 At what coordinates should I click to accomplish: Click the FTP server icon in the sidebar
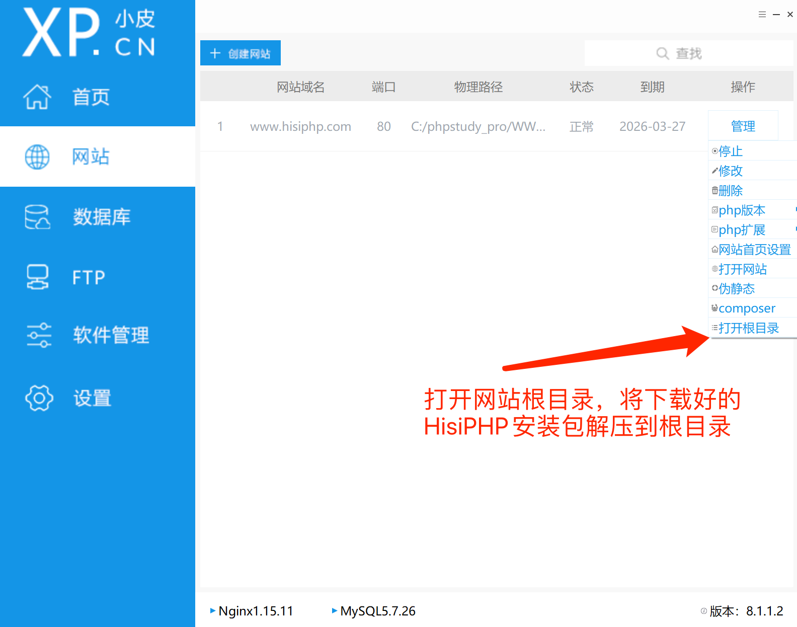[x=37, y=277]
